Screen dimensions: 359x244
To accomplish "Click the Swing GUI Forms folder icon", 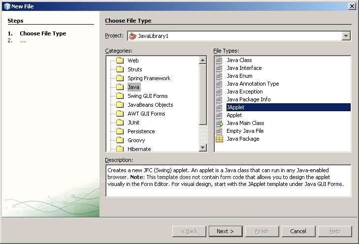I will point(120,96).
